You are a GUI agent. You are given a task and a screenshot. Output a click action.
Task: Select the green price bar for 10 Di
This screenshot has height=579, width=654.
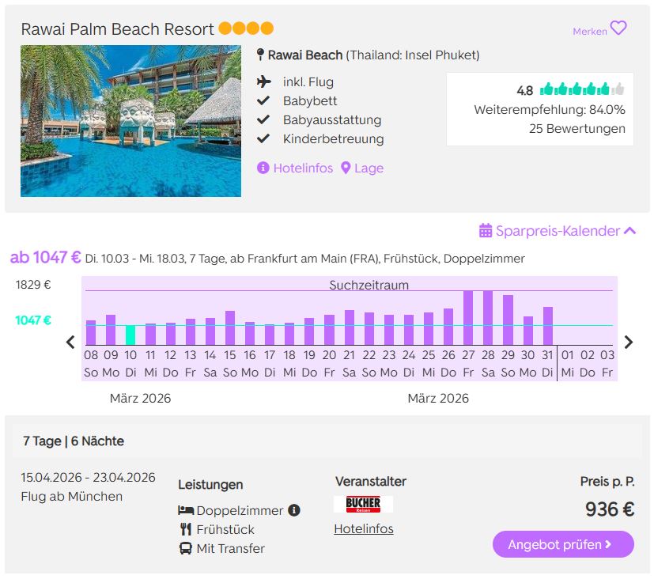130,335
